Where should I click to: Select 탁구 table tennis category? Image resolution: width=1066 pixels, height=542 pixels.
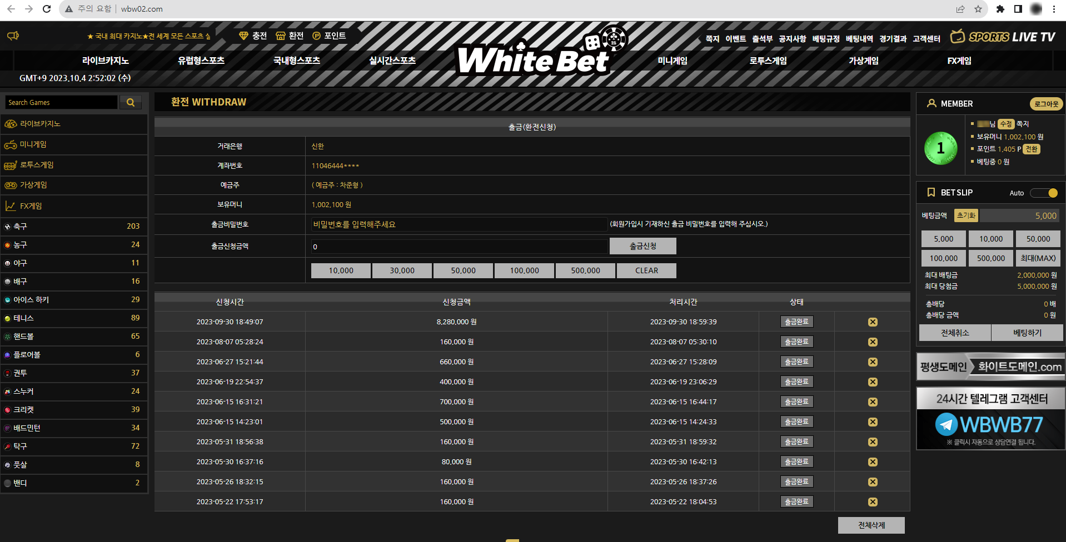point(74,446)
